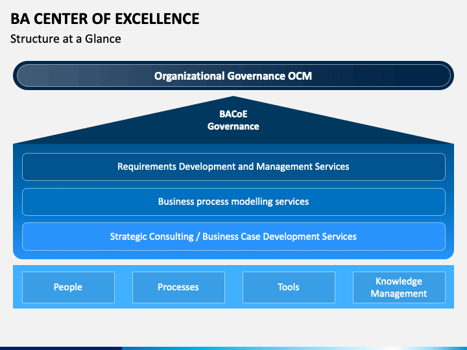Click Requirements Development and Management Services box

coord(233,167)
